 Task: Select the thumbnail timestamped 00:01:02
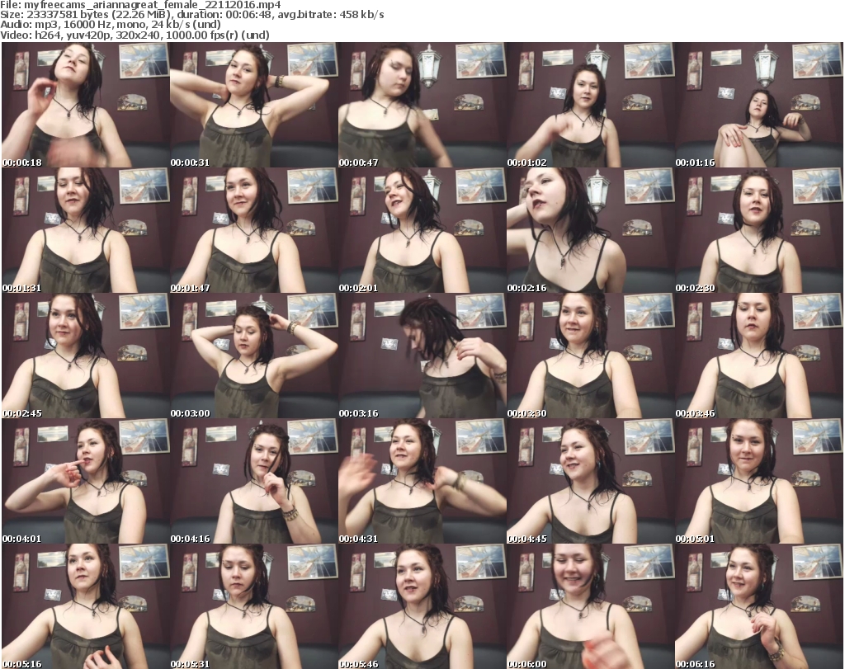tap(591, 105)
